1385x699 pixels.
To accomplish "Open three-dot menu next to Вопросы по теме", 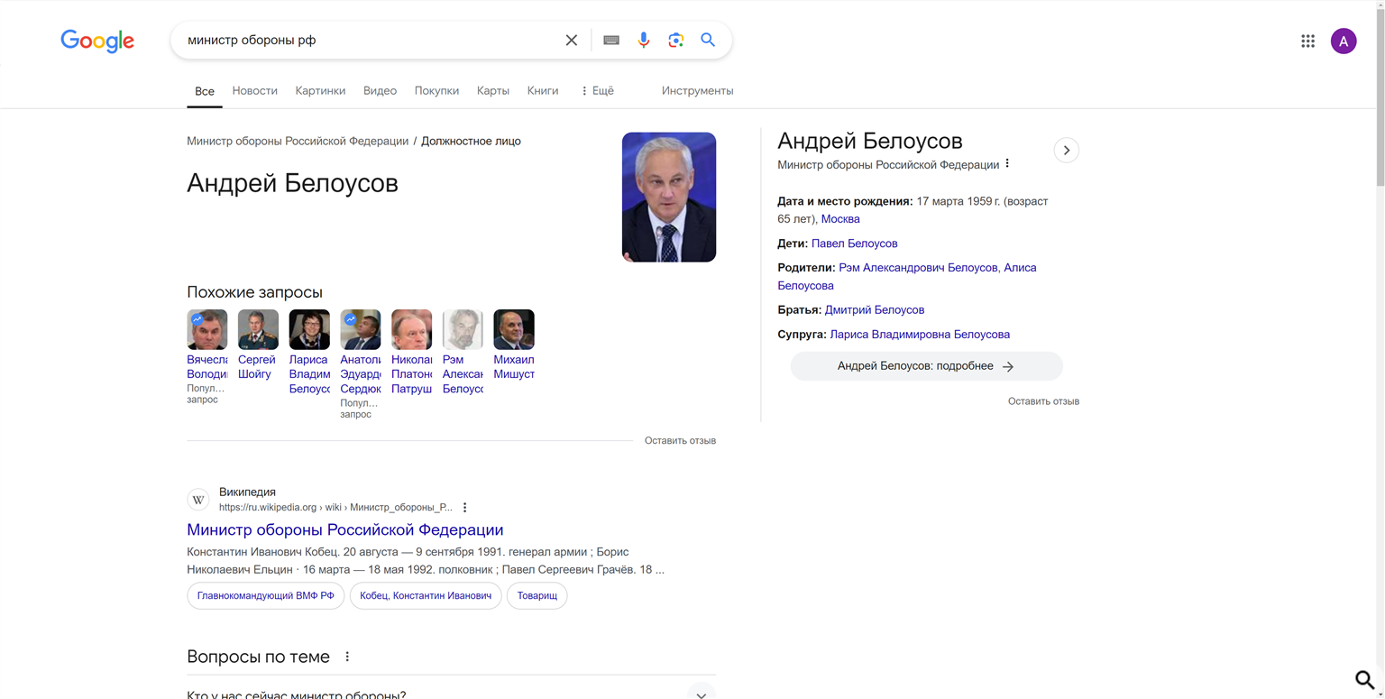I will 347,657.
